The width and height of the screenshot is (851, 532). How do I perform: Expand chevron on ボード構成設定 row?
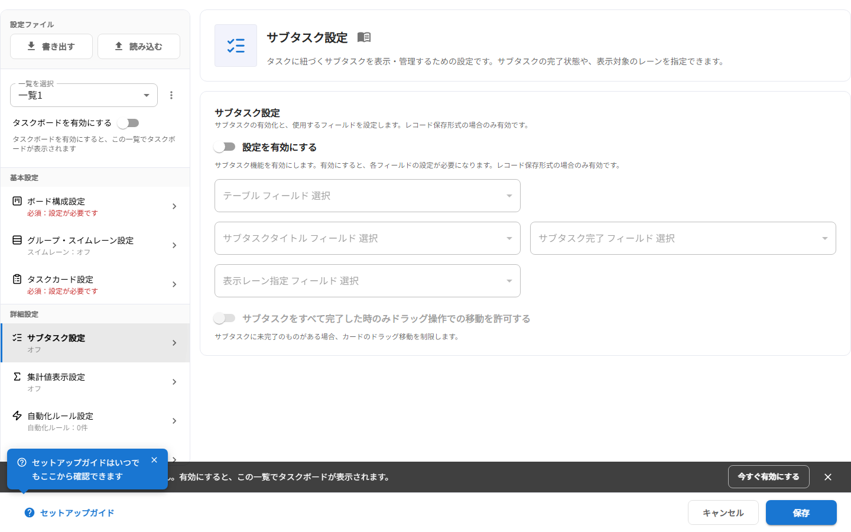tap(174, 206)
